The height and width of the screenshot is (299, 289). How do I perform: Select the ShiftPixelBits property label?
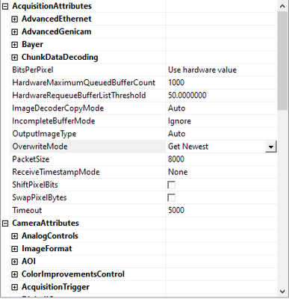[35, 185]
